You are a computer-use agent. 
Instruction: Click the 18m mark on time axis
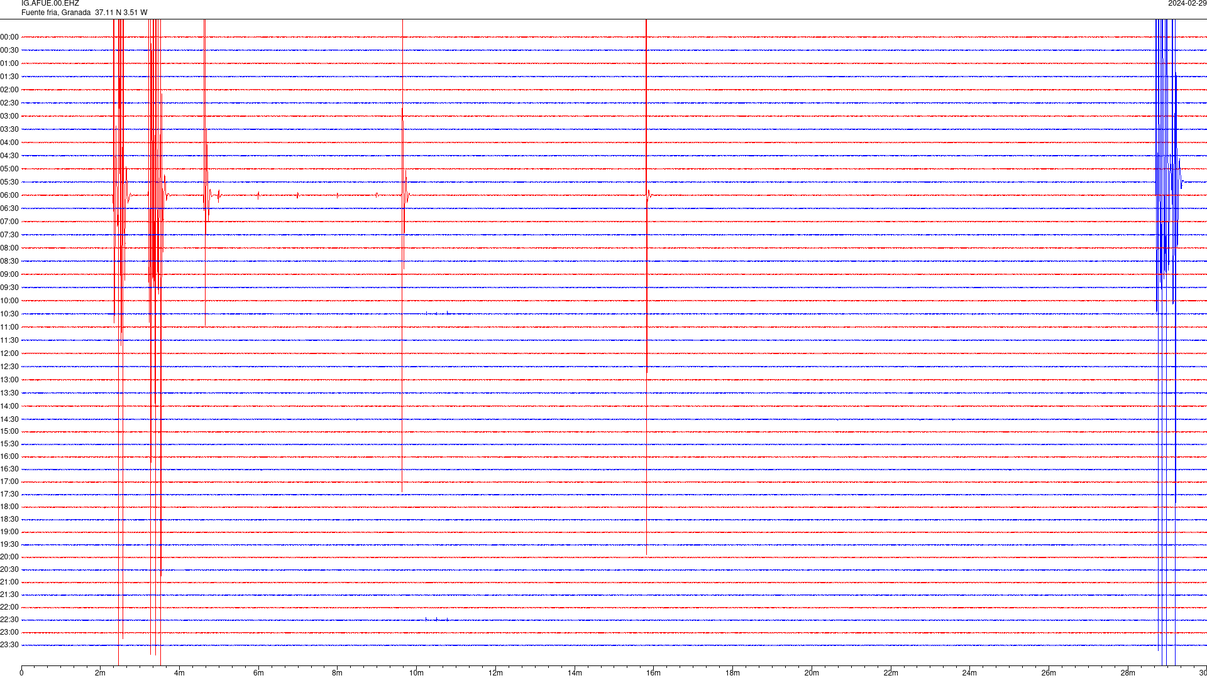tap(732, 673)
